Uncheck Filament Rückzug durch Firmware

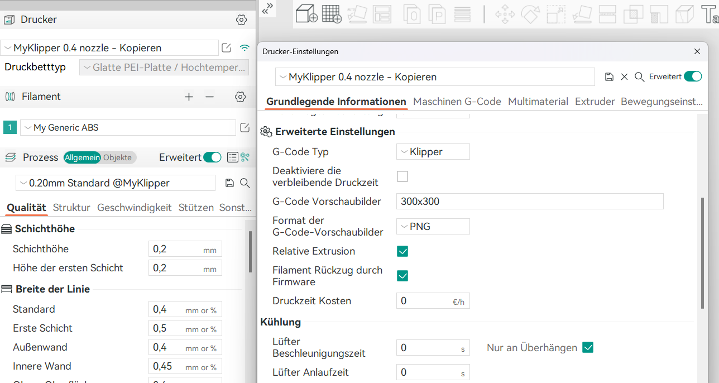point(402,276)
